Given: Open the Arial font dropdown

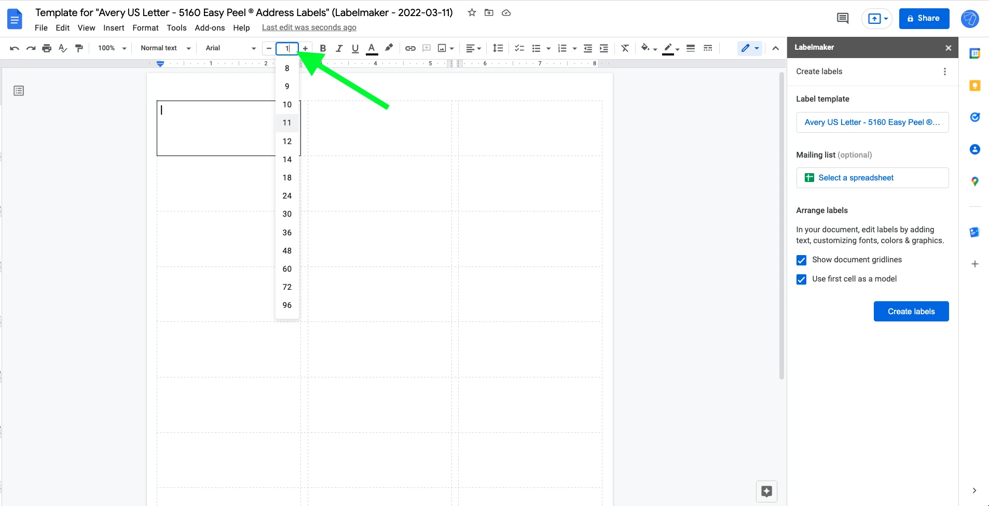Looking at the screenshot, I should coord(230,48).
